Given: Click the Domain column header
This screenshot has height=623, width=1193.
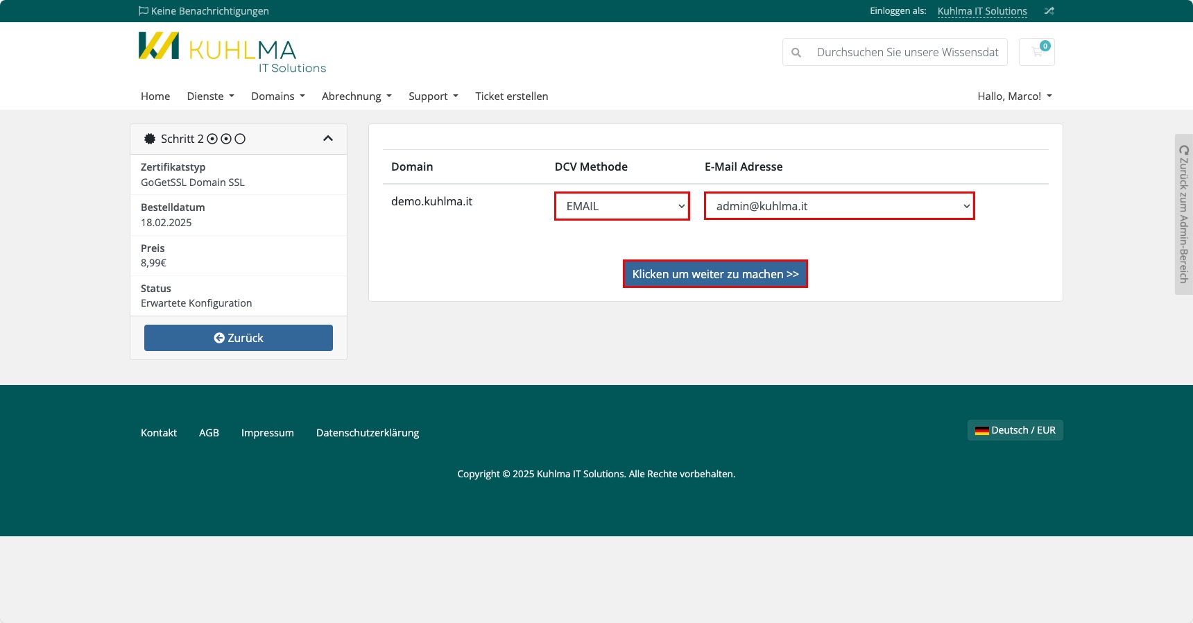Looking at the screenshot, I should point(412,167).
